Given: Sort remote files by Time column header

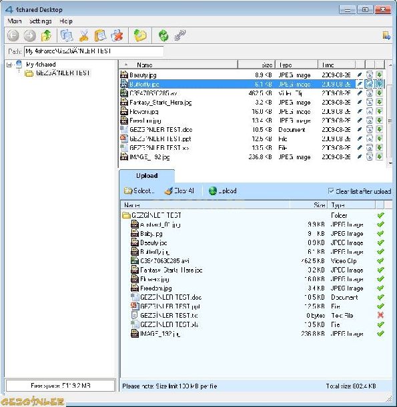Looking at the screenshot, I should [x=337, y=65].
